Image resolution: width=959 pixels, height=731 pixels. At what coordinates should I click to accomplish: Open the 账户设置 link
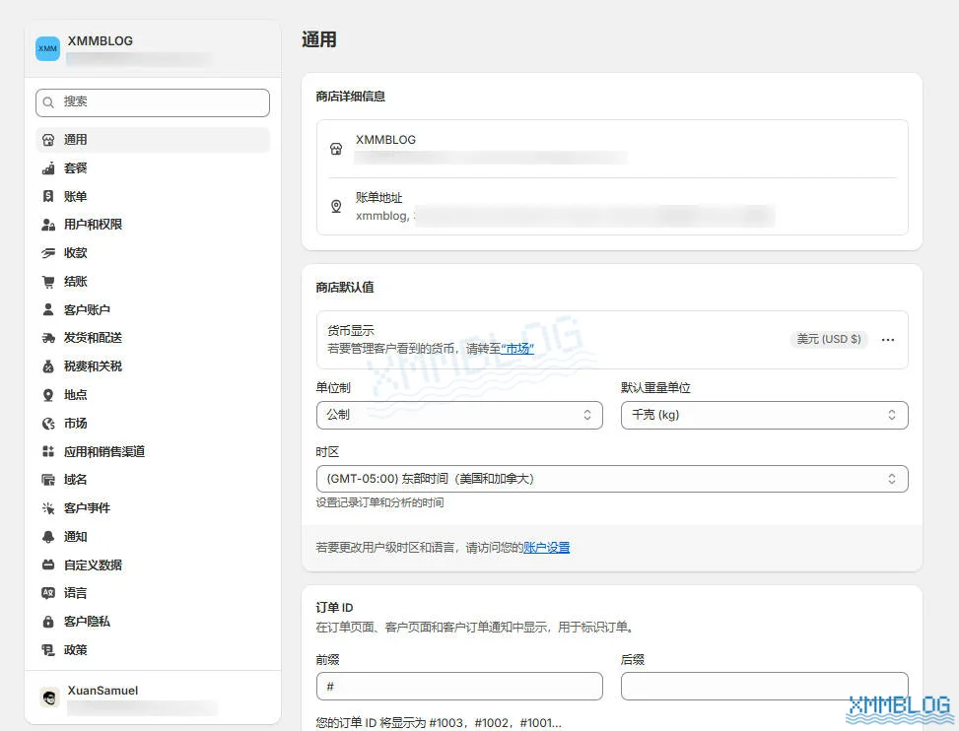pyautogui.click(x=547, y=548)
